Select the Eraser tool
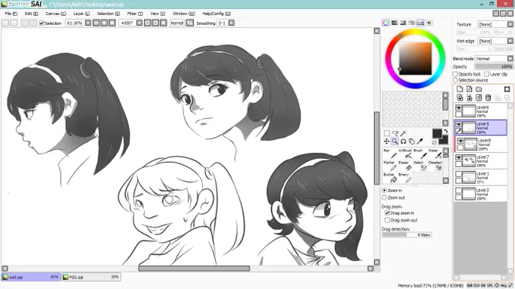Image resolution: width=515 pixels, height=289 pixels. 404,166
